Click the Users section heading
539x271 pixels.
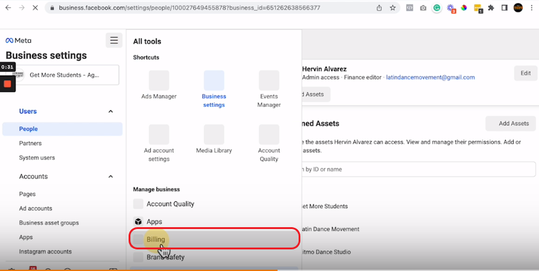tap(28, 111)
